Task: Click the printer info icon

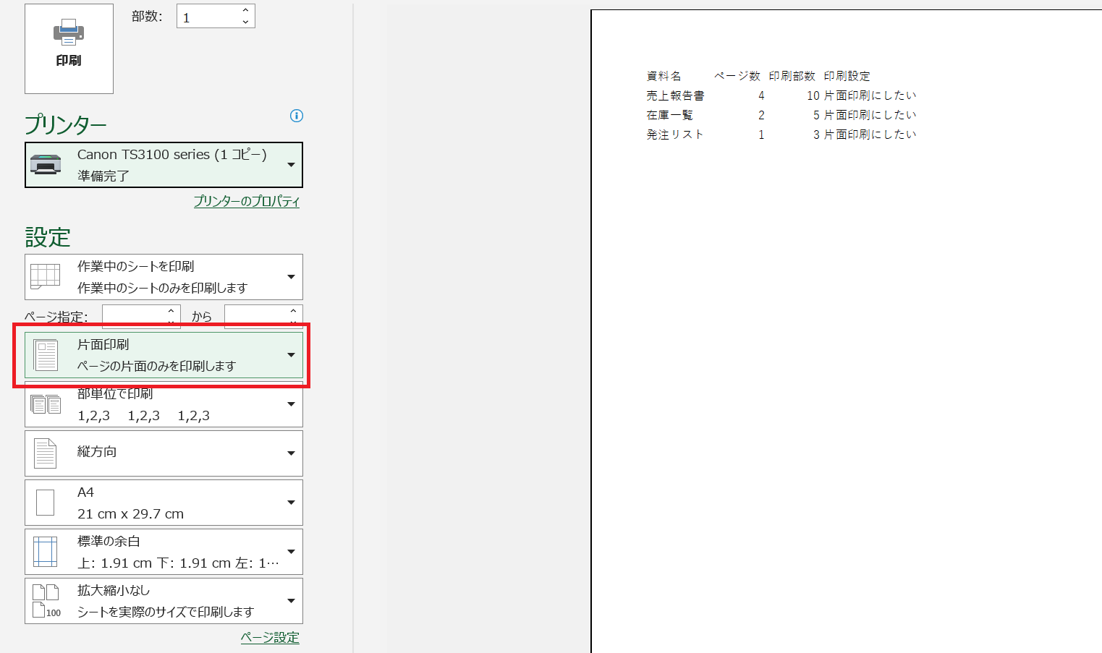Action: point(297,116)
